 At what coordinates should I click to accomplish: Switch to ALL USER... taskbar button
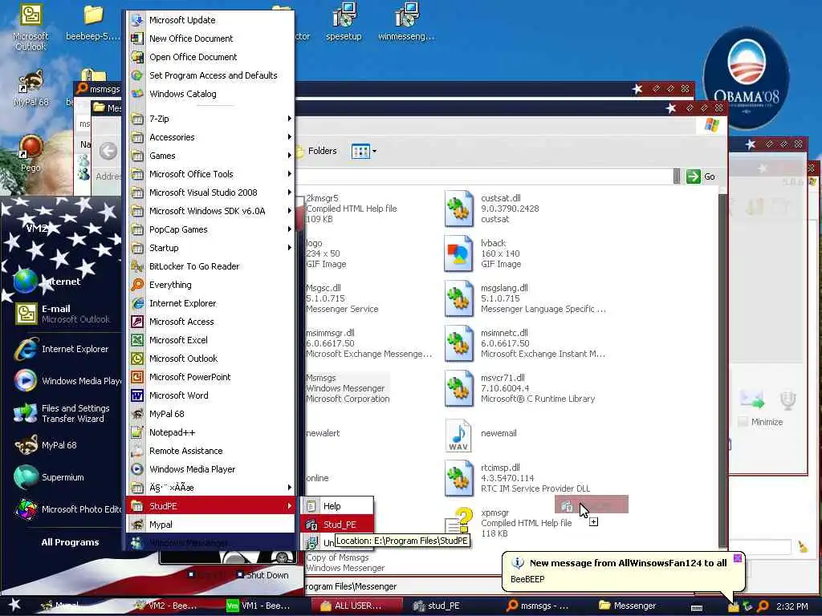(x=357, y=606)
